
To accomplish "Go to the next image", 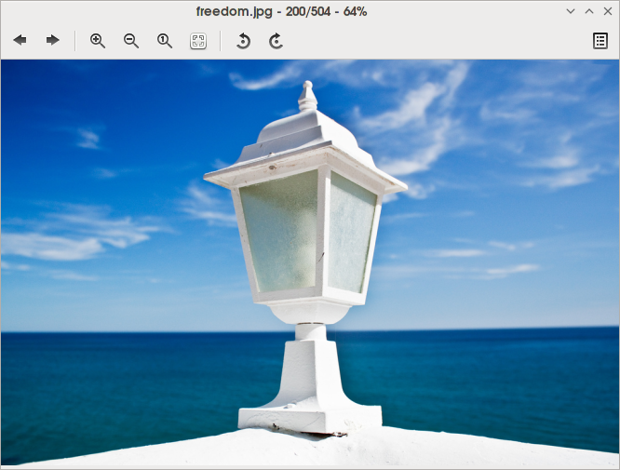I will click(52, 40).
